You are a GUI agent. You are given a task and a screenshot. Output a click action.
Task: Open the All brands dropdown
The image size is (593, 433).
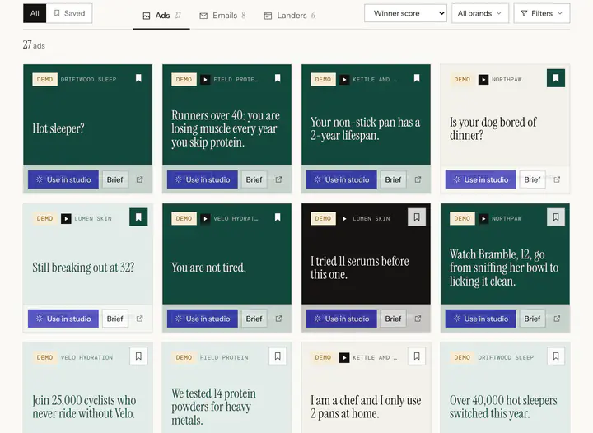point(480,13)
